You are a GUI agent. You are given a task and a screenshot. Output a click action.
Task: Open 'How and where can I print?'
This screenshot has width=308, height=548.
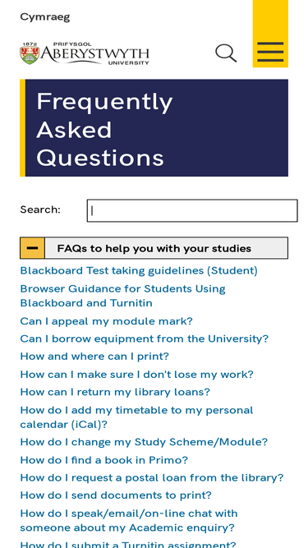pyautogui.click(x=94, y=356)
